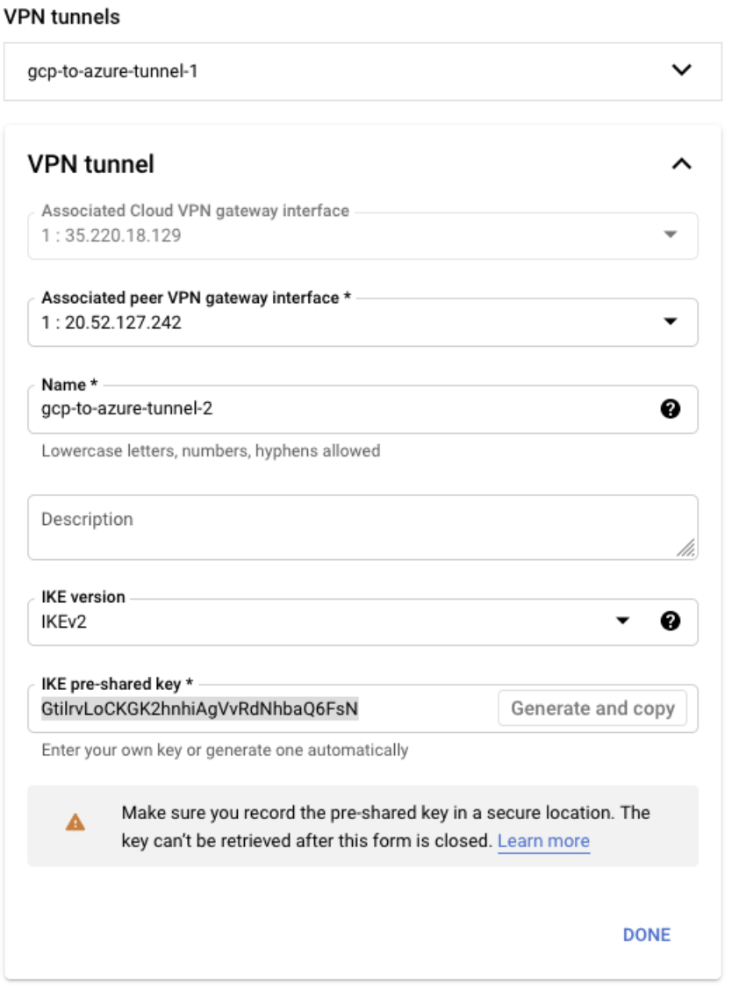Click the greyed Cloud VPN gateway interface arrow

tap(670, 235)
